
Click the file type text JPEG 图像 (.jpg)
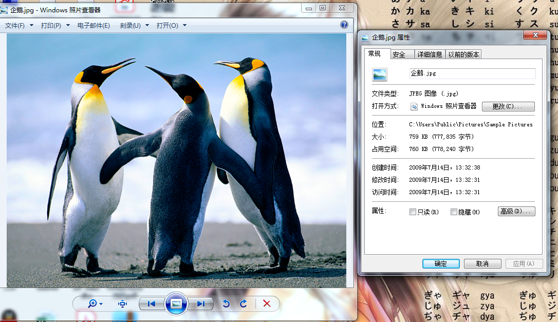[x=434, y=93]
